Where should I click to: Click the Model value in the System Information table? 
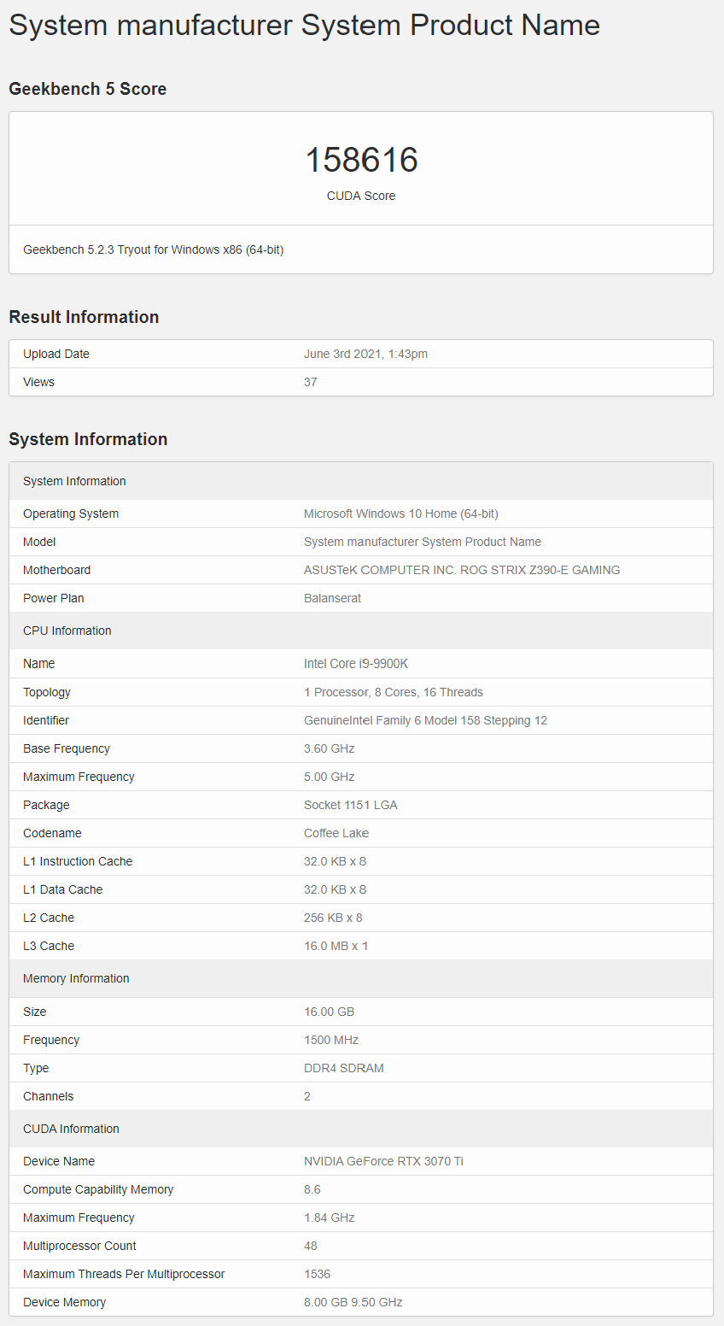pyautogui.click(x=423, y=542)
